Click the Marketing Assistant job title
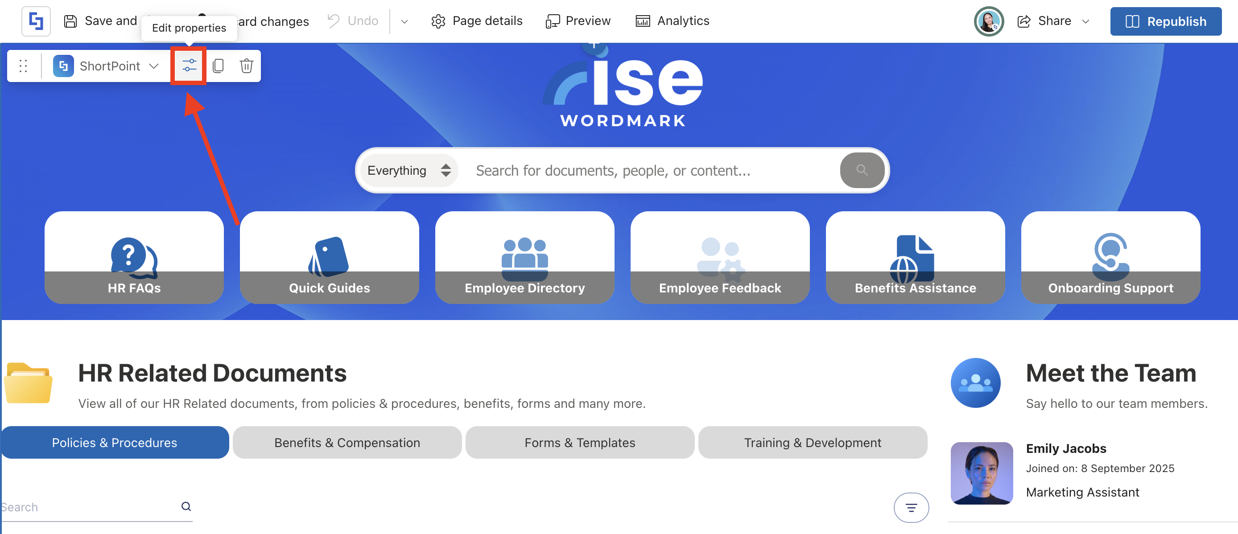 (x=1082, y=492)
